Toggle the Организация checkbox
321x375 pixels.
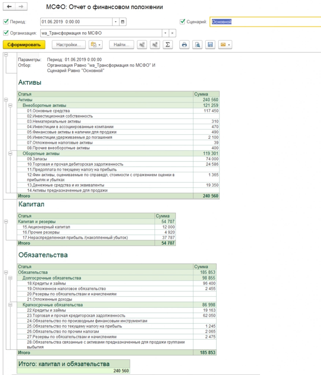tap(5, 33)
